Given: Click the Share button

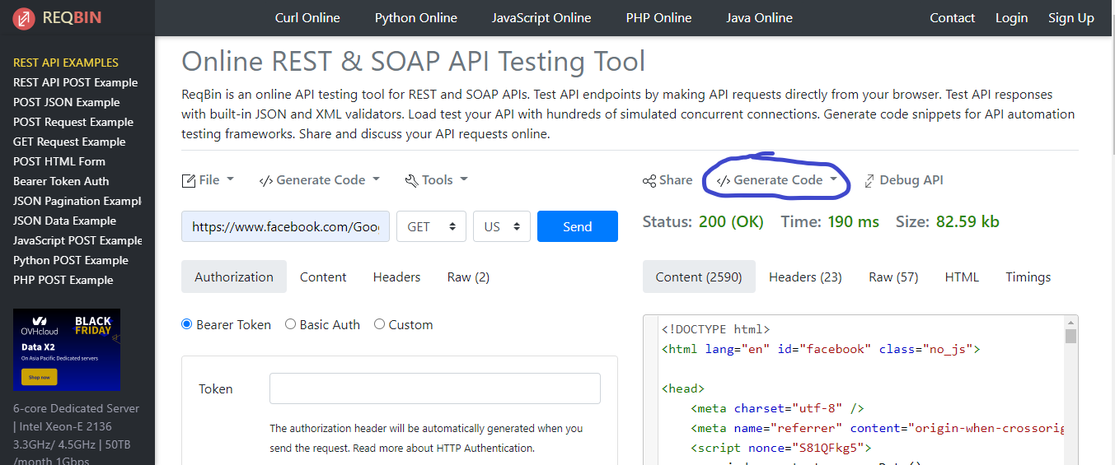Looking at the screenshot, I should 668,179.
